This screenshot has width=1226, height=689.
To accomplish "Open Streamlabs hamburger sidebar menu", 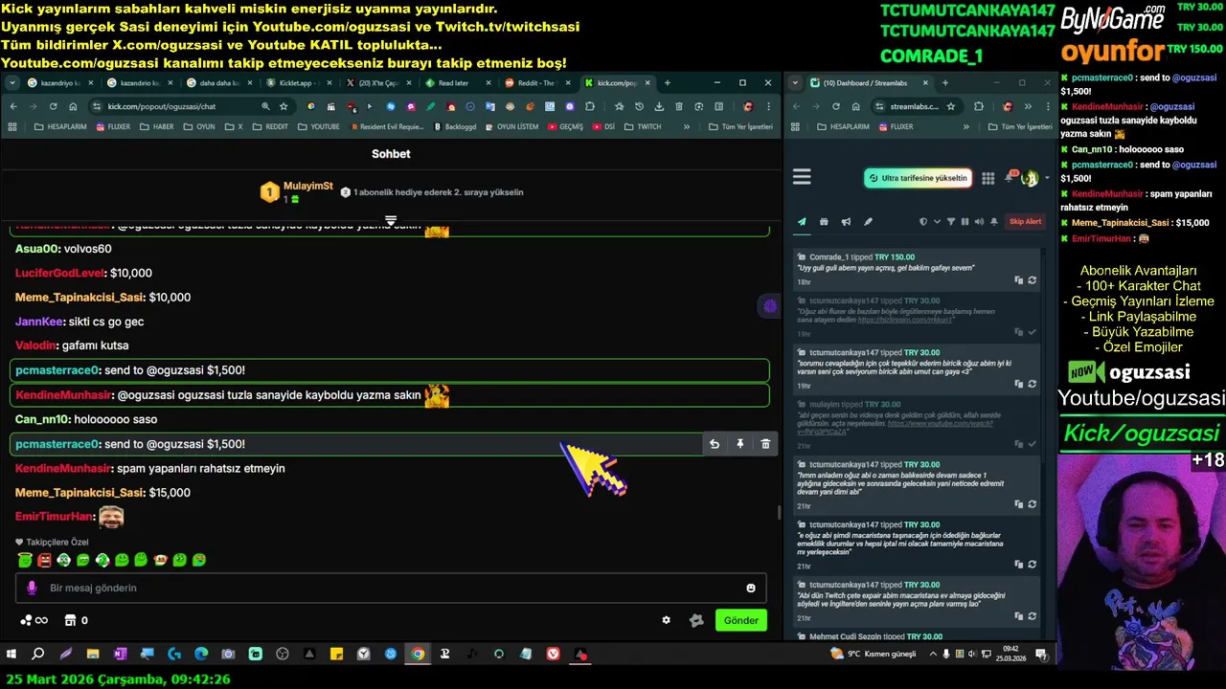I will point(802,177).
